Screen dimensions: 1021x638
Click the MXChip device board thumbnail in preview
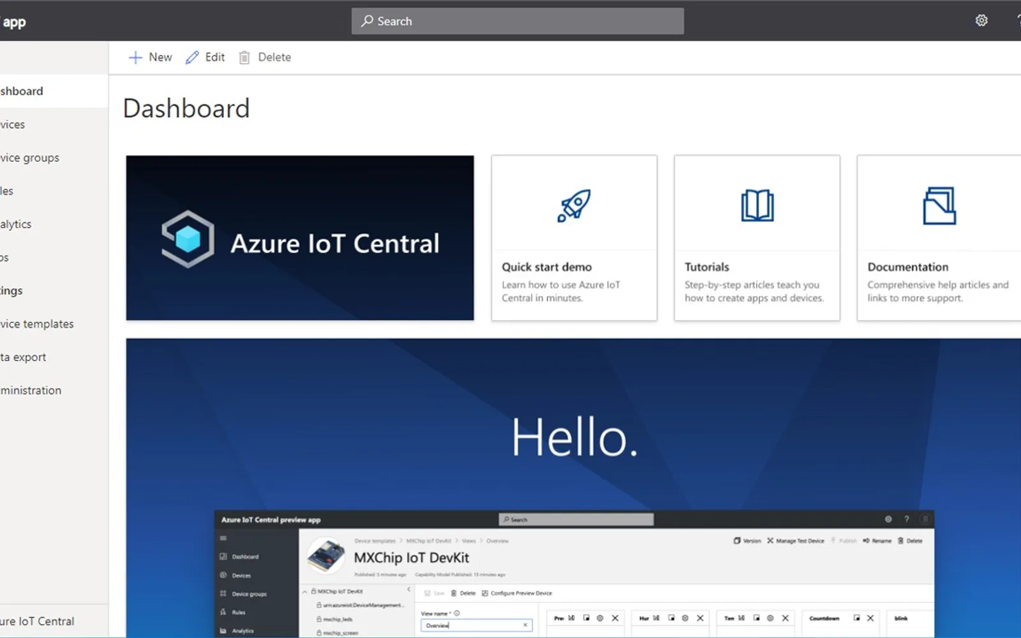click(327, 556)
